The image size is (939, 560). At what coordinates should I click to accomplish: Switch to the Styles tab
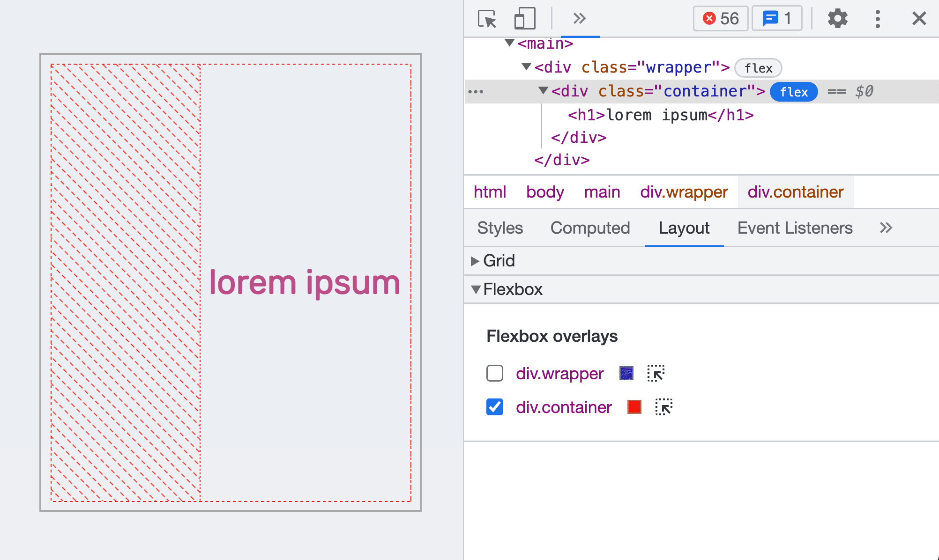(x=501, y=227)
